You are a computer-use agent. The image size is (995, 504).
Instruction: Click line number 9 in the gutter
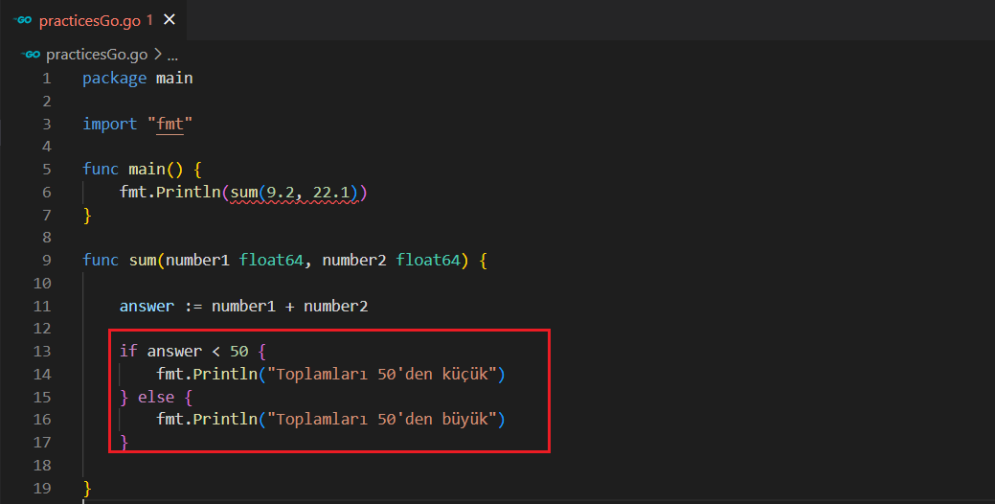[46, 260]
